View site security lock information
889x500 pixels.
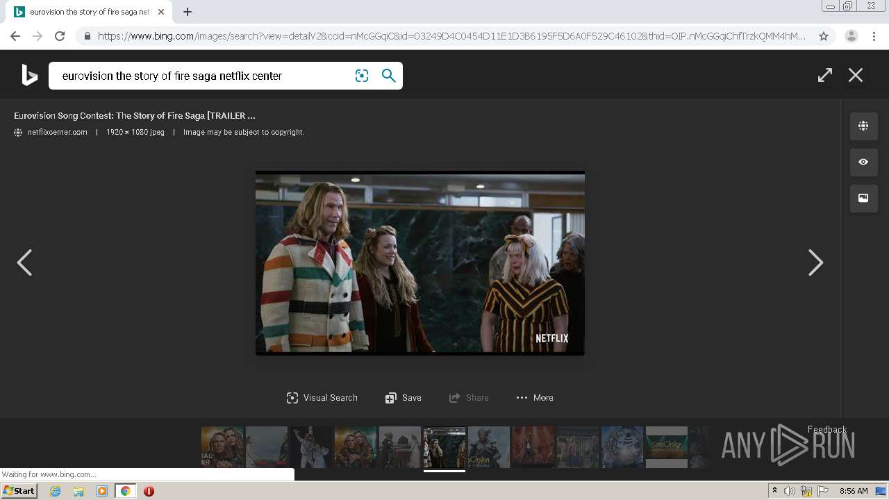click(87, 36)
